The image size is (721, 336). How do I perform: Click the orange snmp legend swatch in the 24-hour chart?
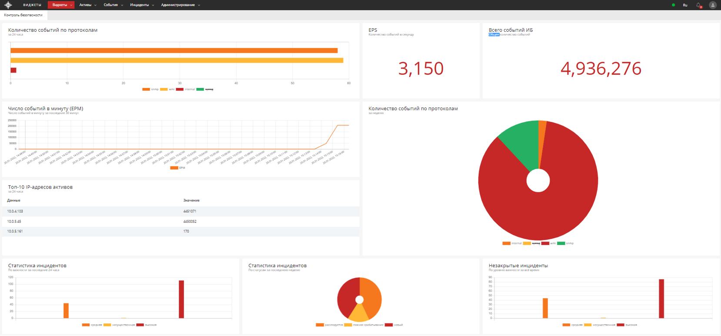pos(146,89)
